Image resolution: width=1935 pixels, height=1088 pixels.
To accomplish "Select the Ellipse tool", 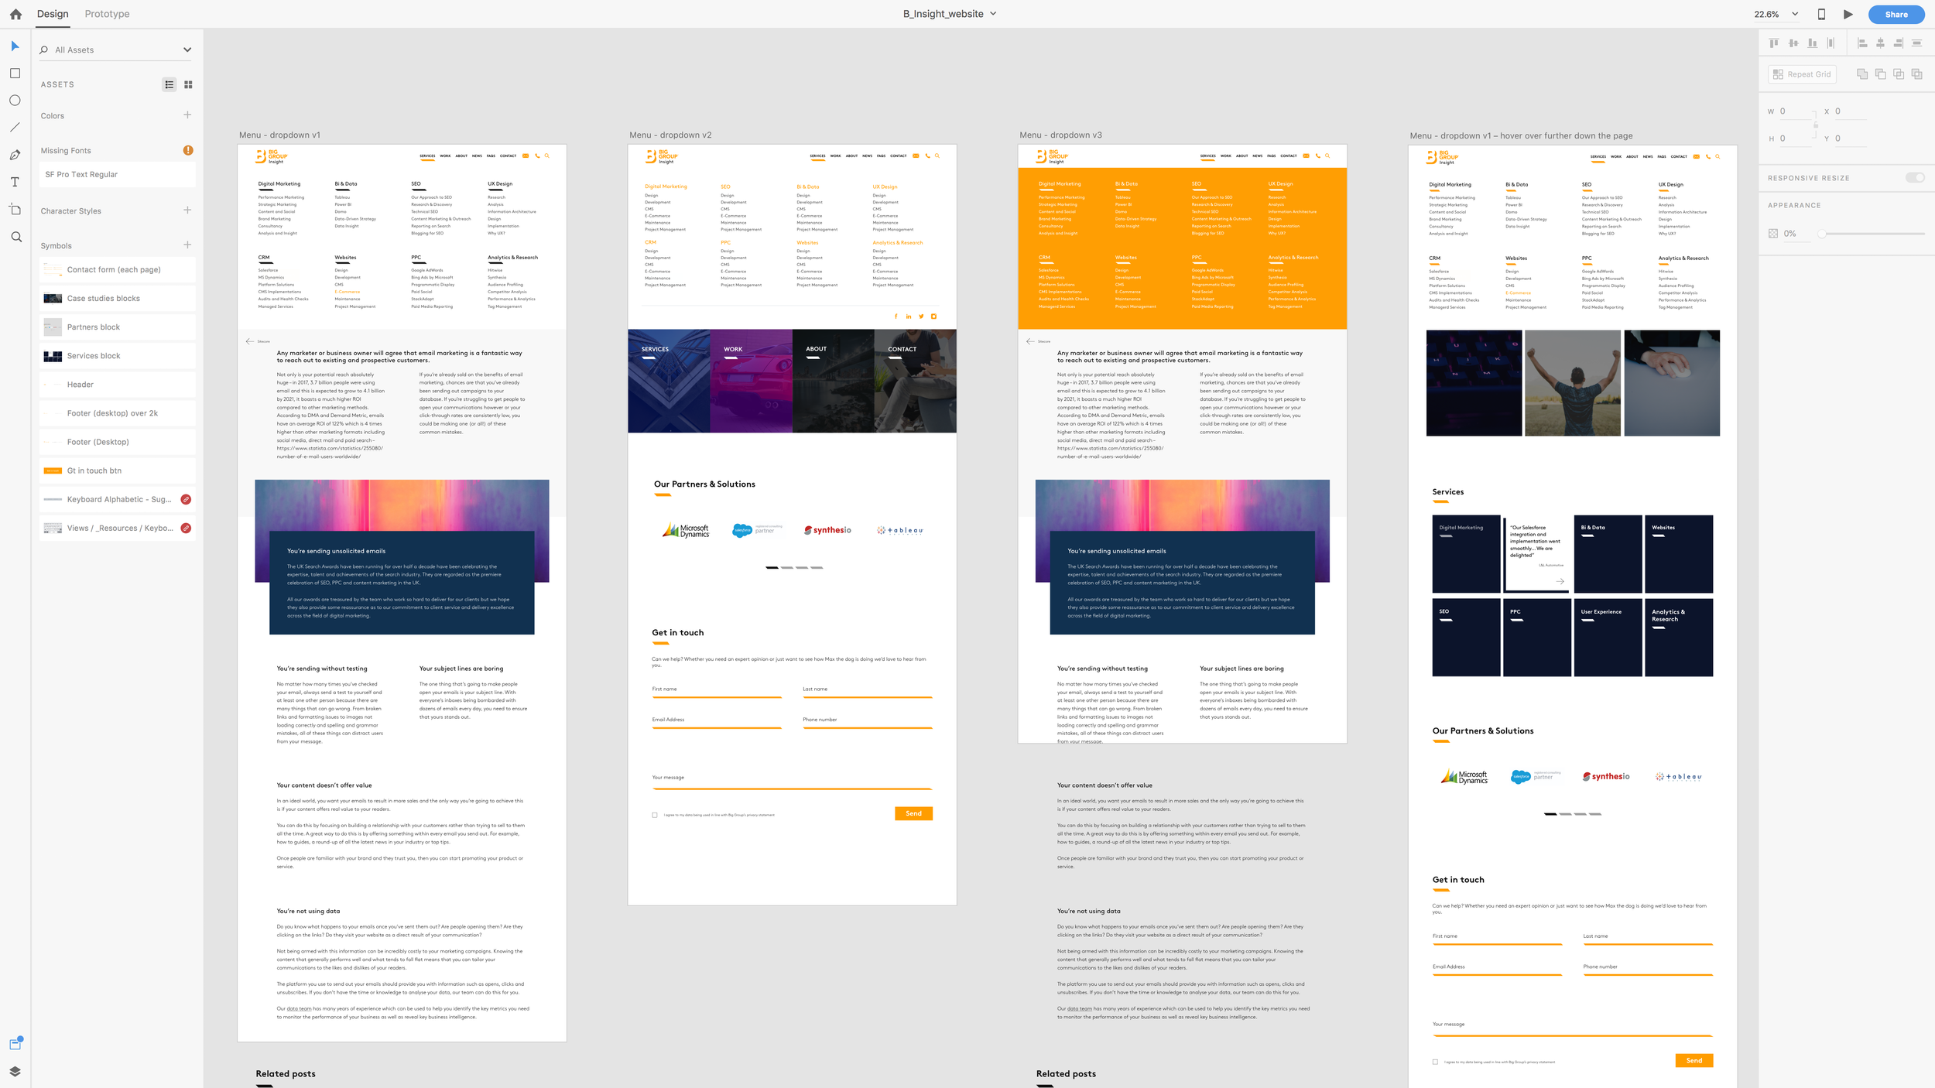I will tap(15, 101).
